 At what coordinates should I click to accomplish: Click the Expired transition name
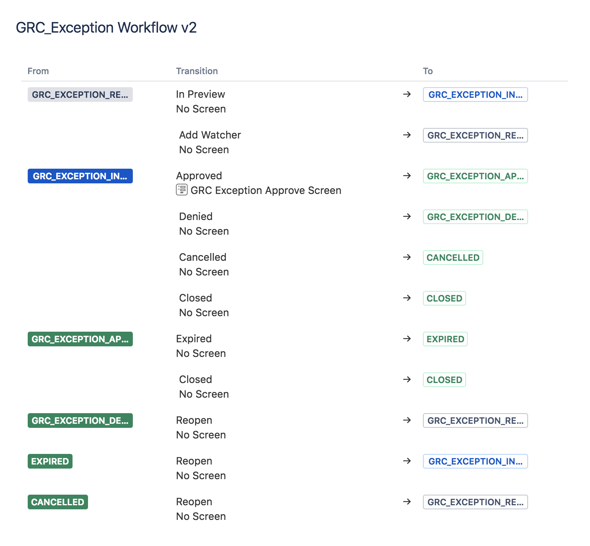point(194,339)
